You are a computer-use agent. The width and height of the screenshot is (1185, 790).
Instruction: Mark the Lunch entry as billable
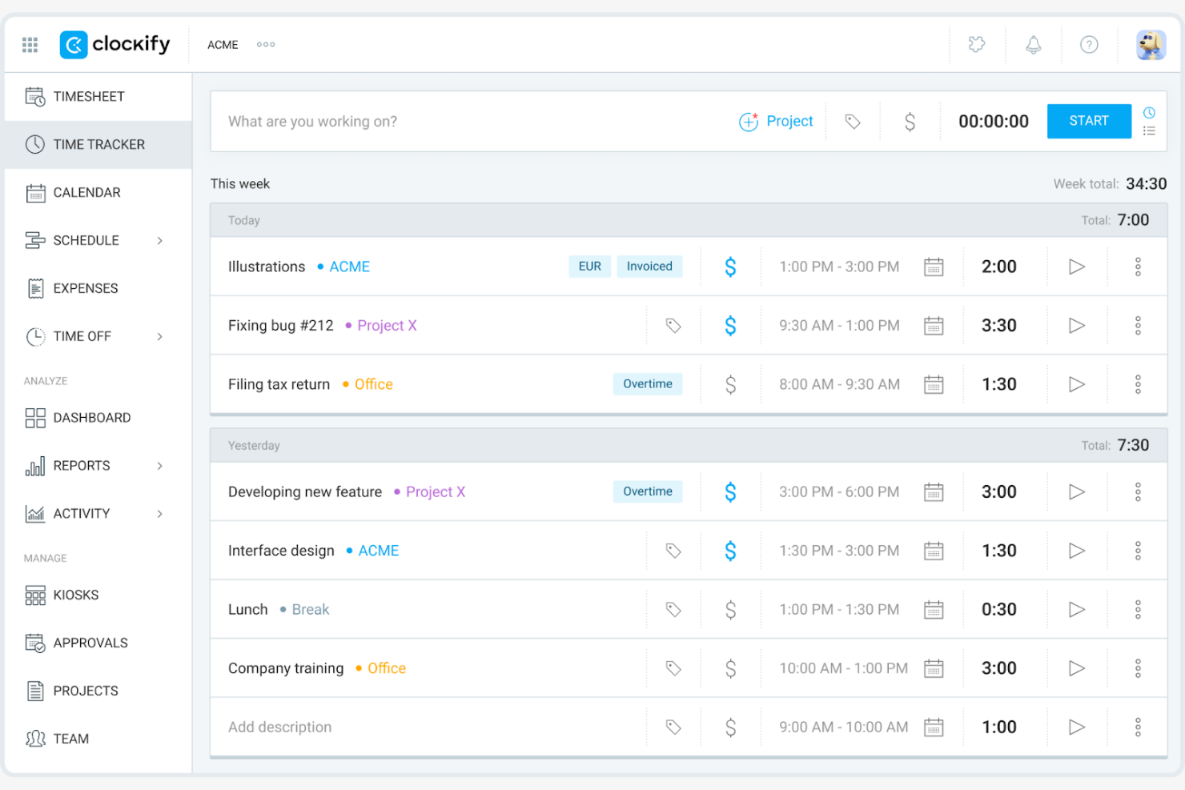[730, 609]
